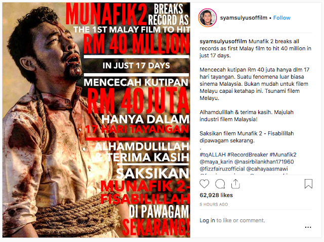The width and height of the screenshot is (324, 242).
Task: Like the post with the heart icon
Action: coord(205,184)
